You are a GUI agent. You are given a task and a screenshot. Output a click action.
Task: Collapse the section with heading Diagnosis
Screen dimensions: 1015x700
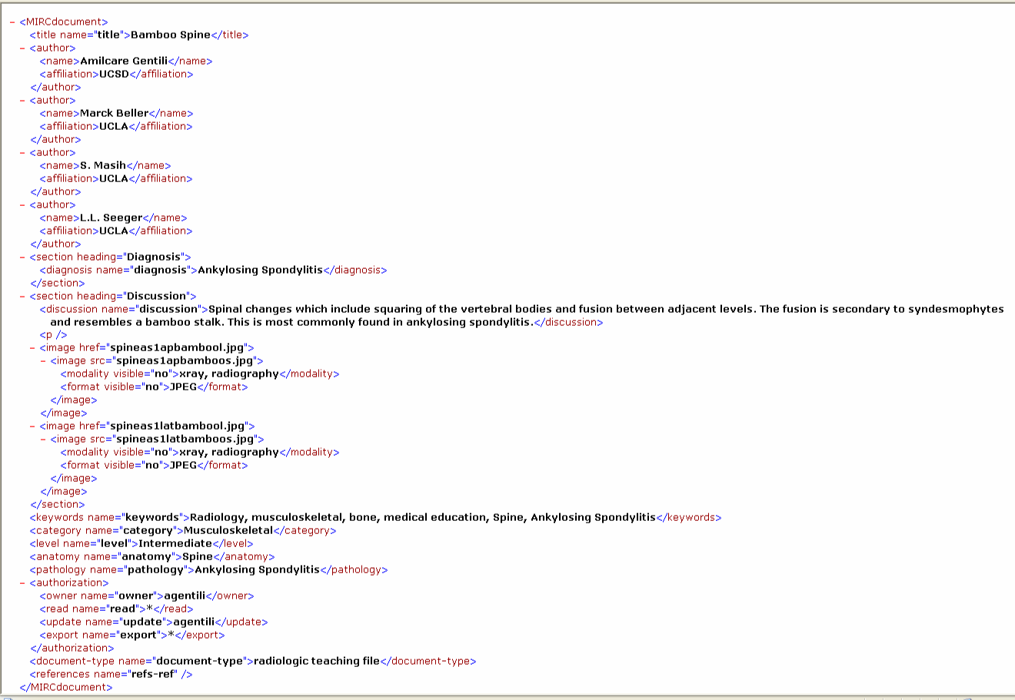point(22,257)
